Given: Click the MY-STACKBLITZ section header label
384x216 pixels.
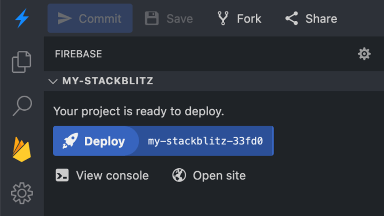Looking at the screenshot, I should [x=108, y=81].
